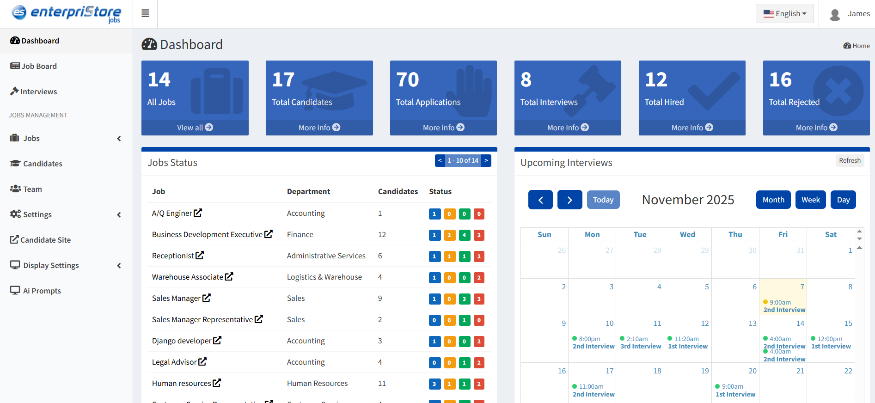The image size is (875, 403).
Task: Expand the Settings sidebar submenu
Action: pyautogui.click(x=119, y=214)
